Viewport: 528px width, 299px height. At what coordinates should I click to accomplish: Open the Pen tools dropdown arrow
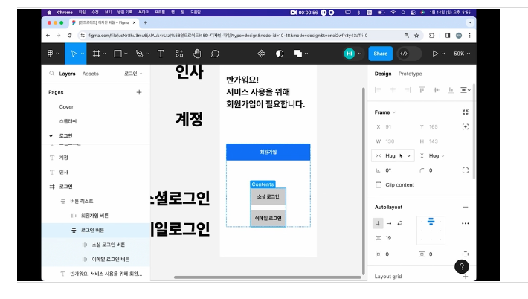tap(147, 54)
